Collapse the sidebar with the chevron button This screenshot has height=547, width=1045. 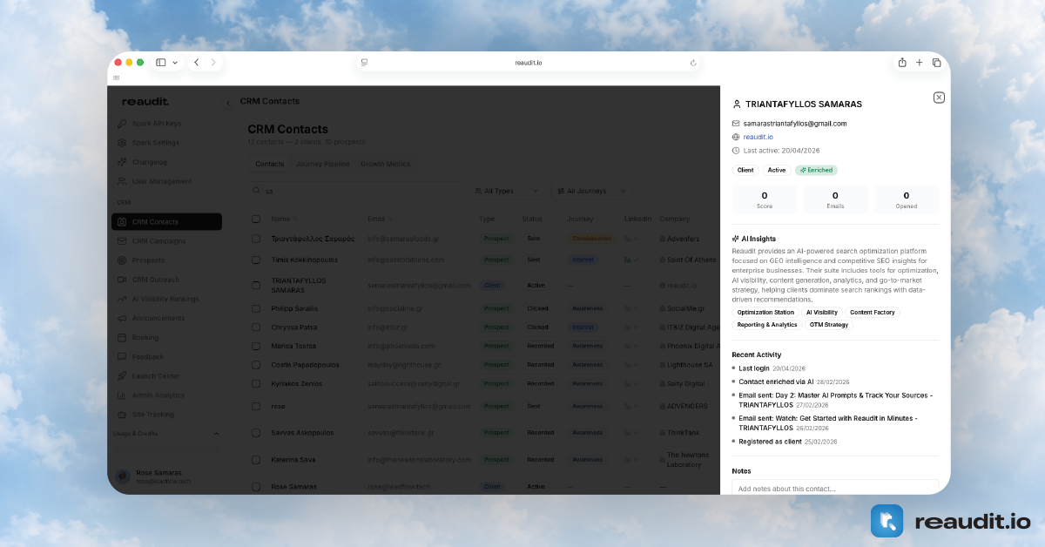click(x=228, y=103)
